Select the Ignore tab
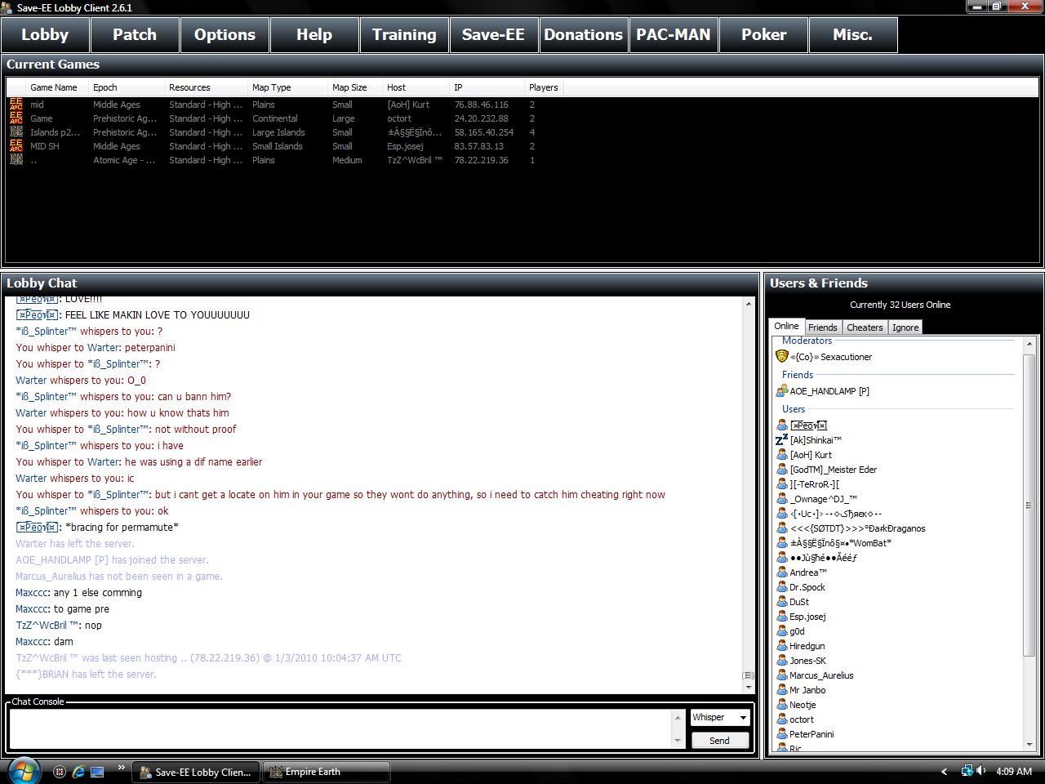This screenshot has height=784, width=1045. [905, 327]
